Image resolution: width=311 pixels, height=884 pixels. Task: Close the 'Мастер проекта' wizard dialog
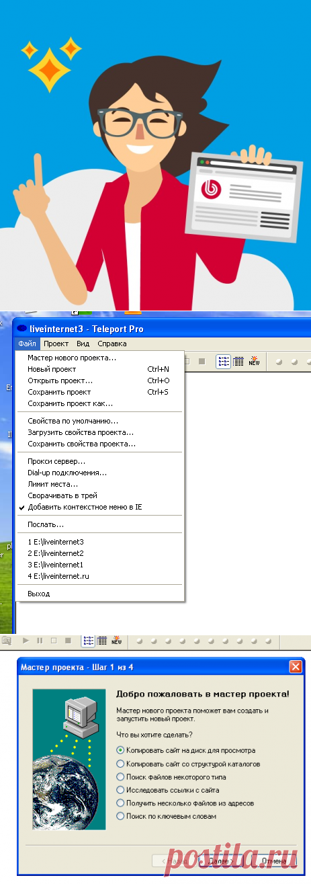(295, 667)
